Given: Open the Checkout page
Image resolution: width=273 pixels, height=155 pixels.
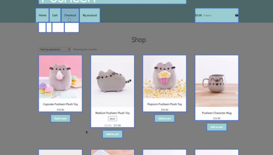Looking at the screenshot, I should pyautogui.click(x=70, y=15).
